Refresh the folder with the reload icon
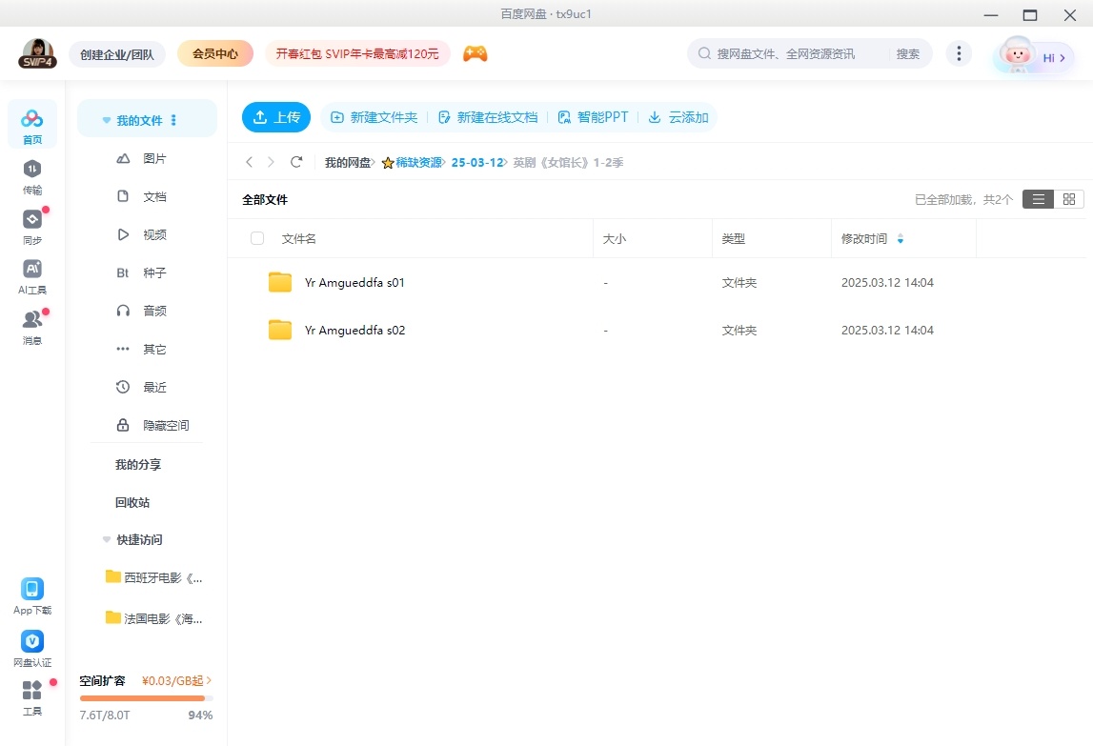This screenshot has height=746, width=1093. 296,162
